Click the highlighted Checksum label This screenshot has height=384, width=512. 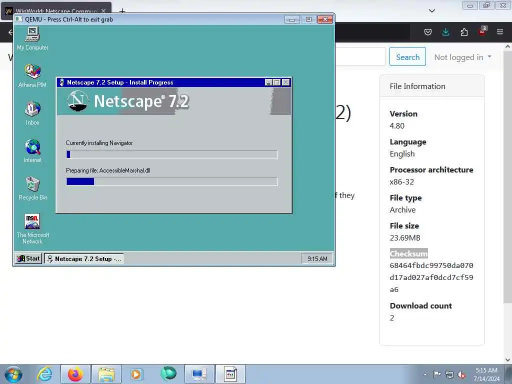point(408,253)
